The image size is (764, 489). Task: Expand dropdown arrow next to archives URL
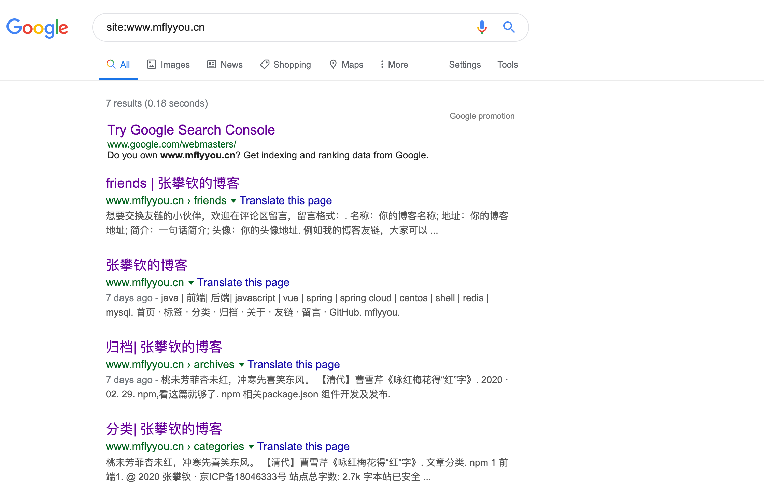pyautogui.click(x=242, y=365)
